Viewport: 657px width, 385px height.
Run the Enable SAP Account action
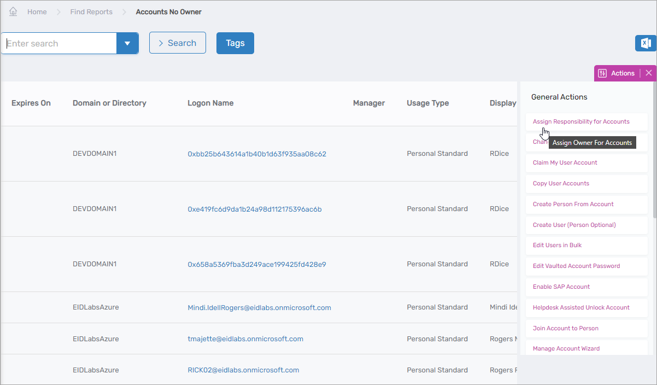point(561,287)
